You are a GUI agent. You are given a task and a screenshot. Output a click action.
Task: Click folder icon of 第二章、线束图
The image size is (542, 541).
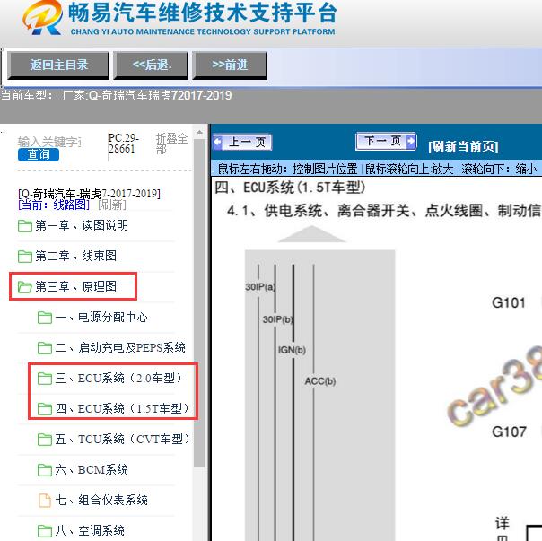click(x=25, y=257)
